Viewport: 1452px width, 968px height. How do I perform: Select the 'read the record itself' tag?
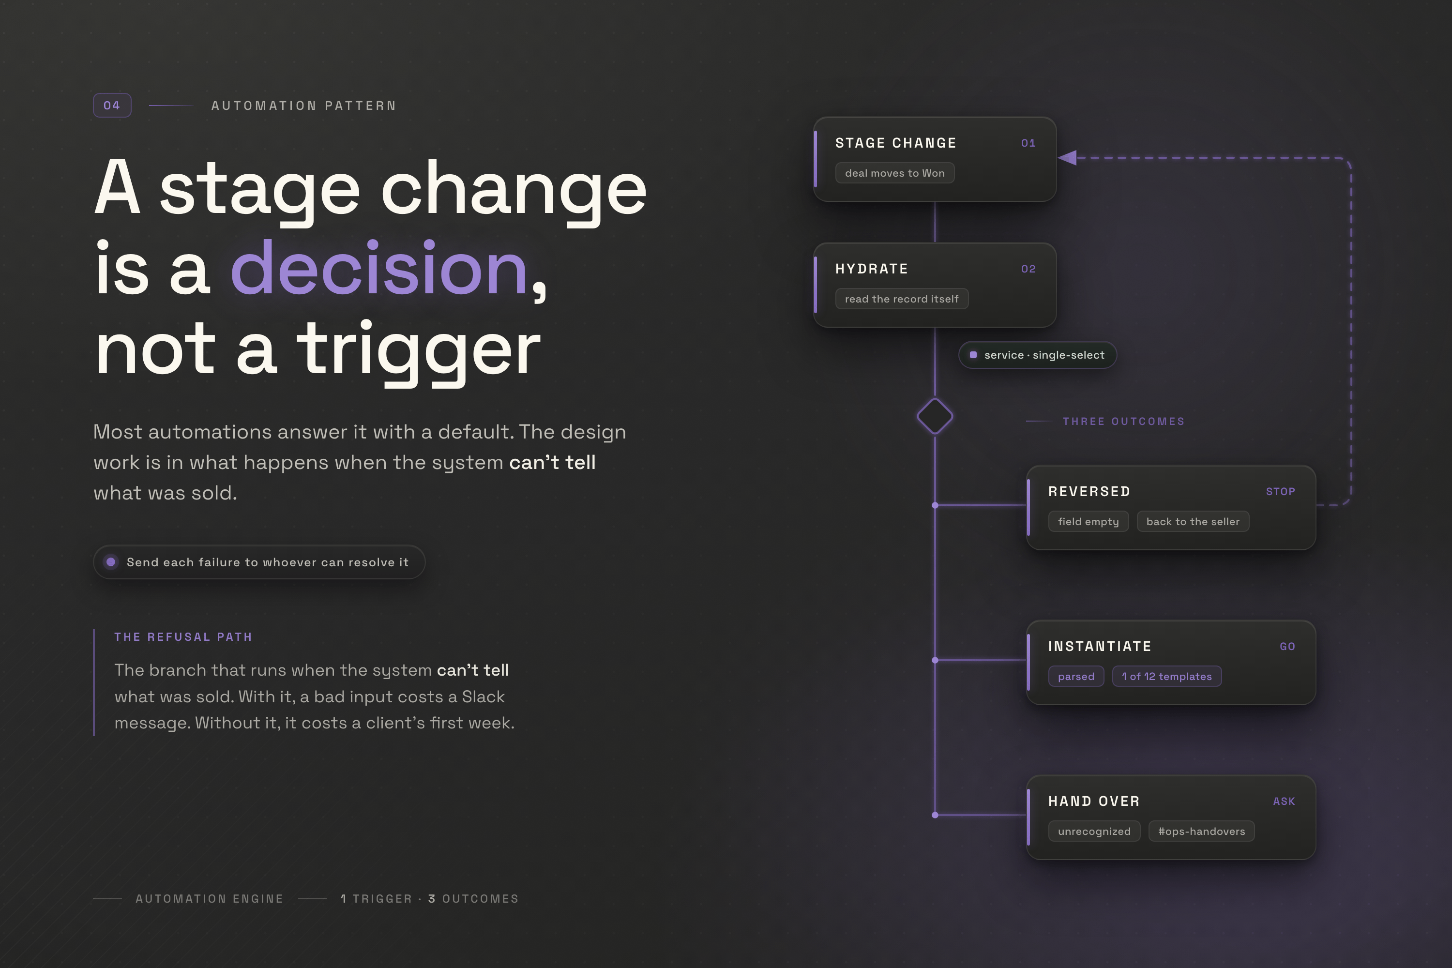901,300
